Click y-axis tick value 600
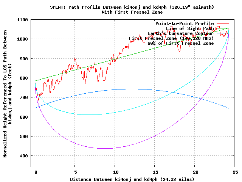 [x=24, y=117]
